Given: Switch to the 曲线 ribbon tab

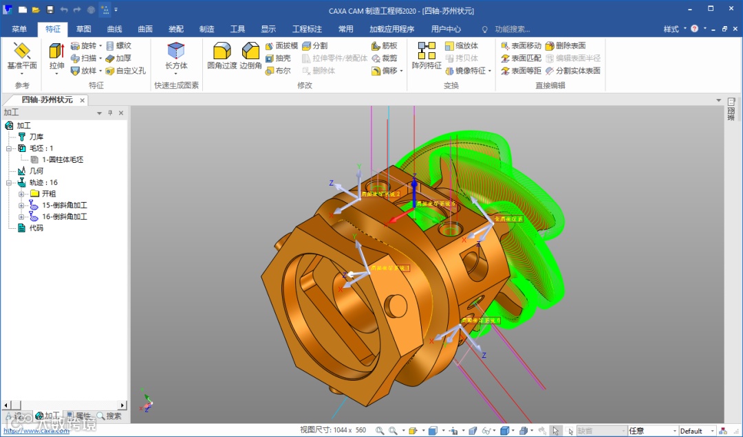Looking at the screenshot, I should [x=114, y=29].
